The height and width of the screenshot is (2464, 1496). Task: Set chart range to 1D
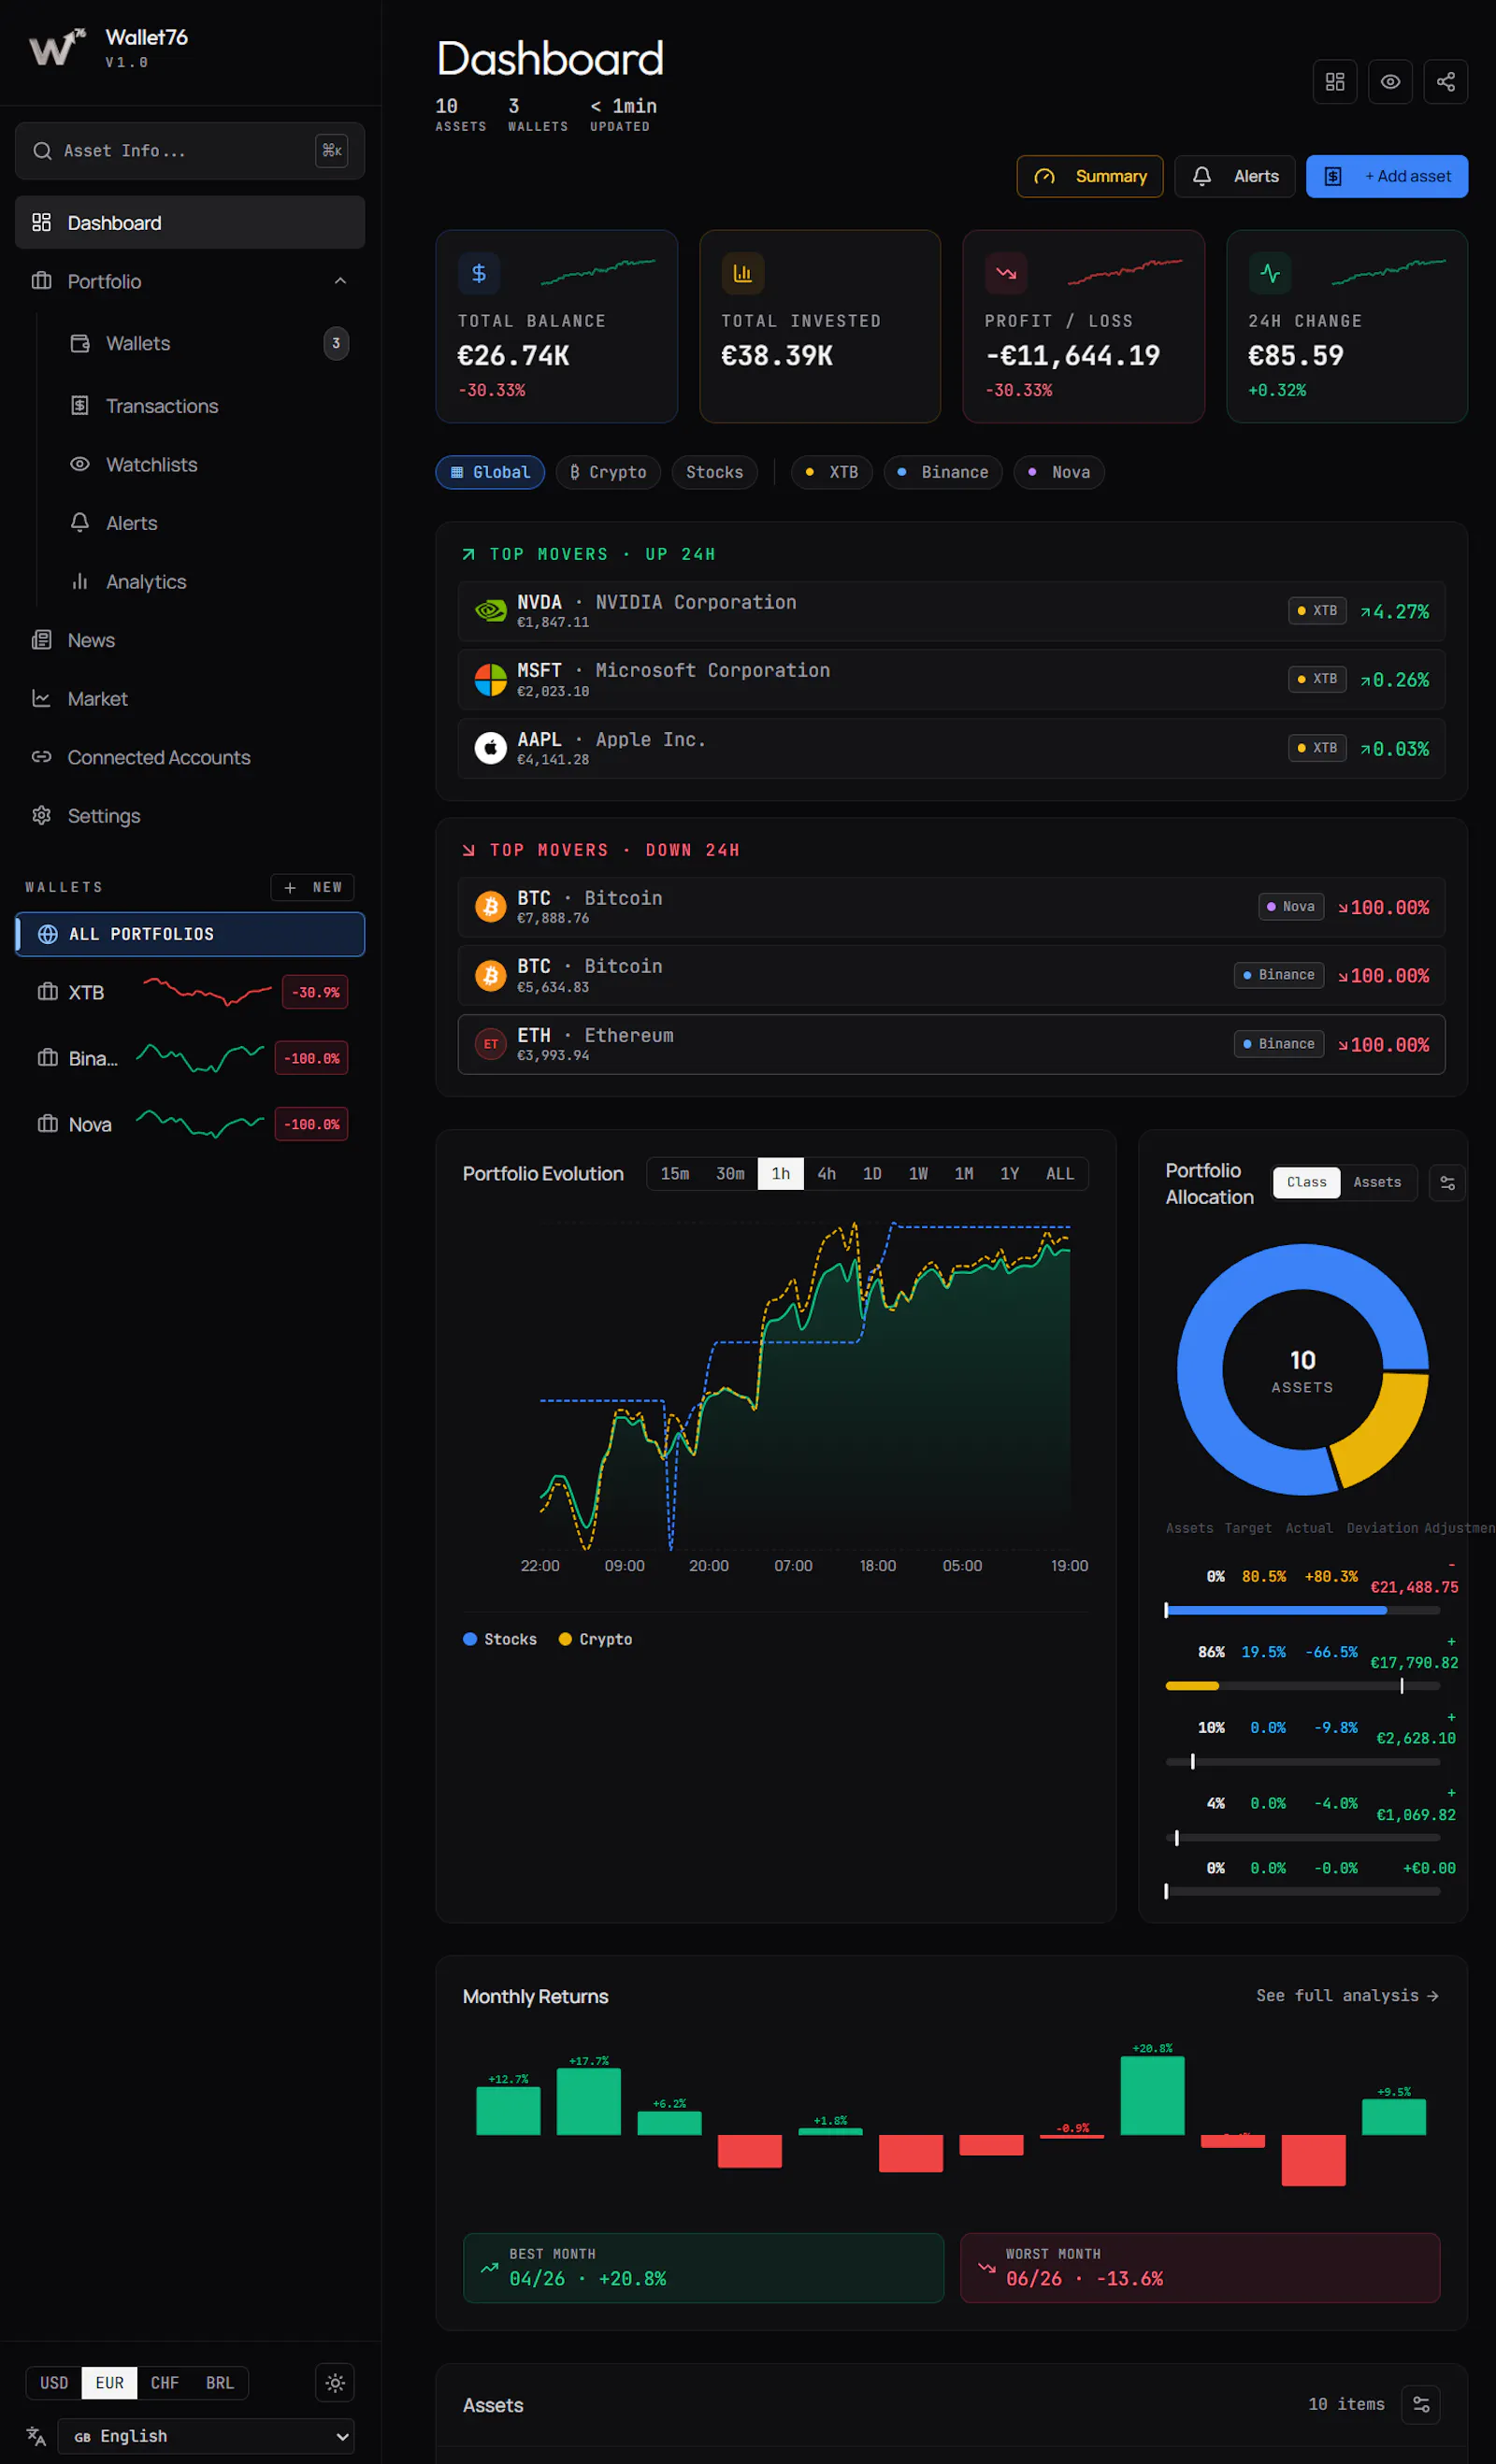pyautogui.click(x=872, y=1174)
